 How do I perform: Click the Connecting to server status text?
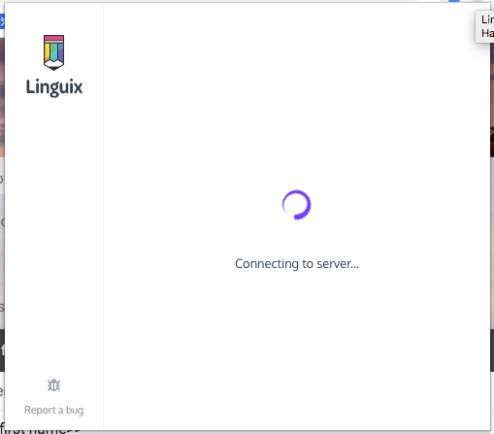pos(297,264)
